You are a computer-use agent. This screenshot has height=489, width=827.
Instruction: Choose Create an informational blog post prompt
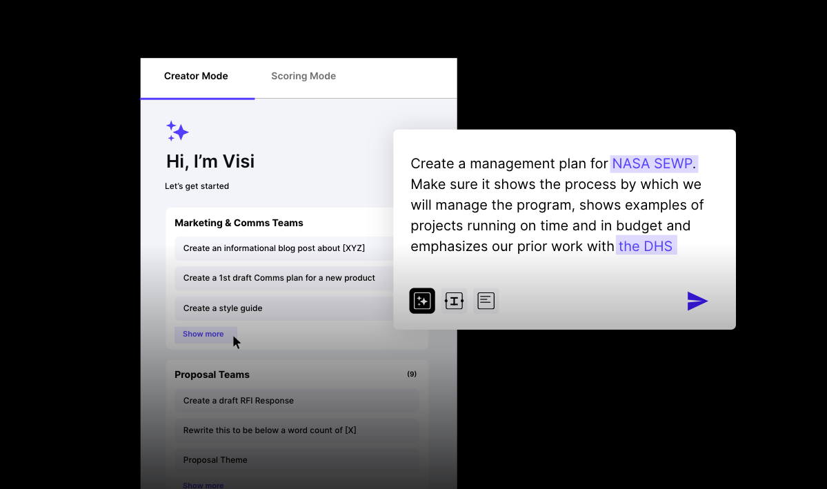pos(274,248)
